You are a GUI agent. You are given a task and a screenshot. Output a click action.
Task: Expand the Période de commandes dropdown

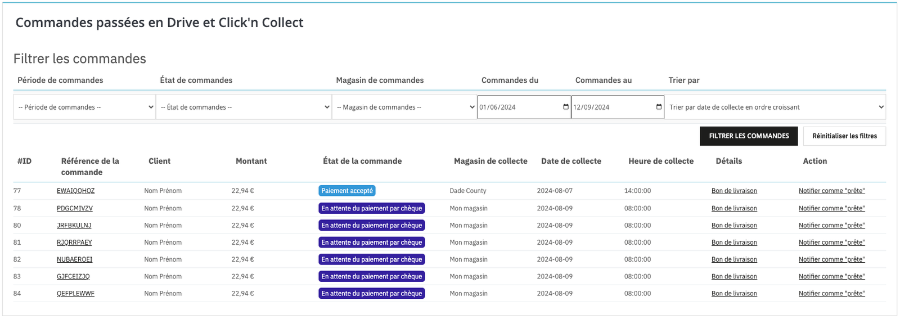click(x=84, y=107)
